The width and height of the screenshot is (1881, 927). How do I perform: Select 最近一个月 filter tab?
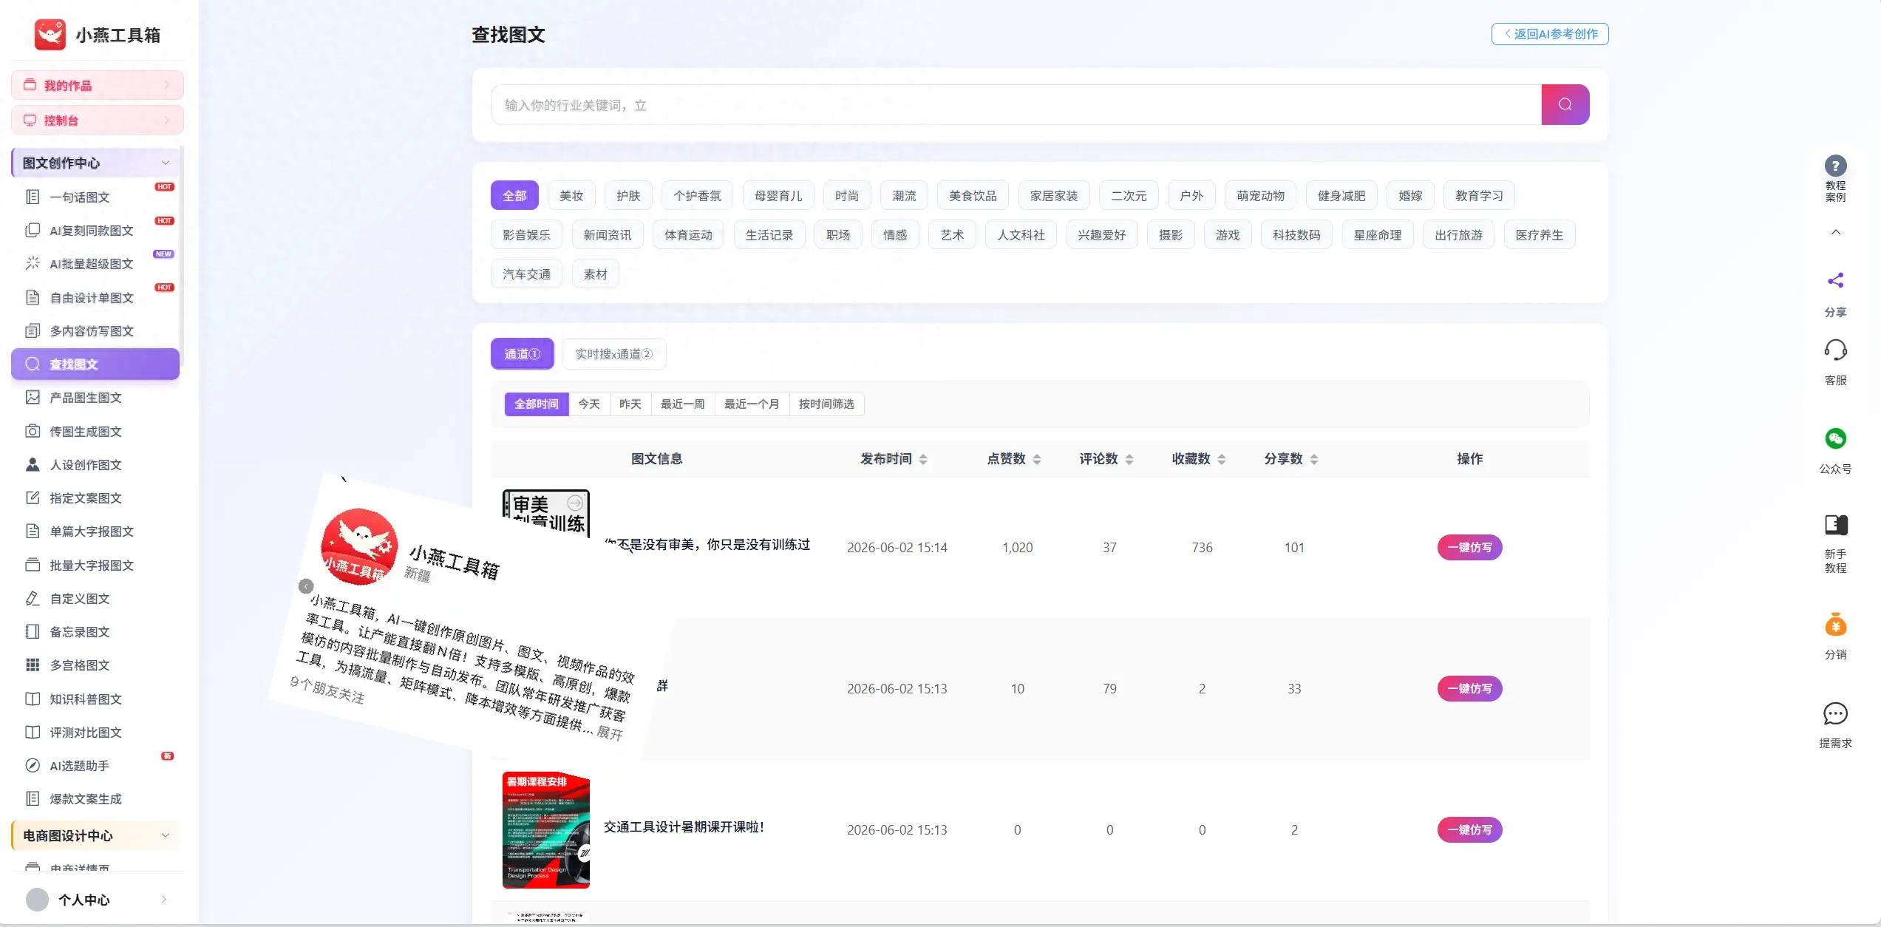click(x=752, y=404)
